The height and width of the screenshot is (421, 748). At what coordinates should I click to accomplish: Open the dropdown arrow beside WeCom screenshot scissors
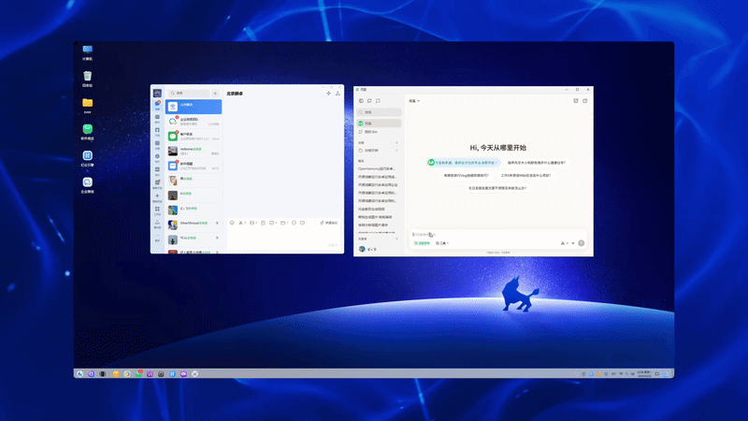[x=245, y=223]
